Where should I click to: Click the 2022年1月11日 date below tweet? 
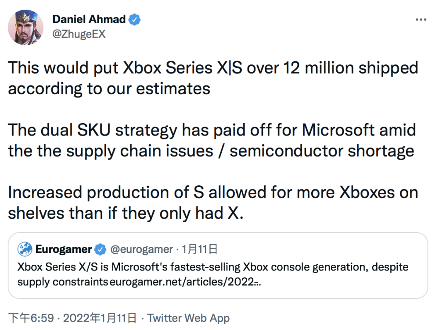click(x=100, y=318)
